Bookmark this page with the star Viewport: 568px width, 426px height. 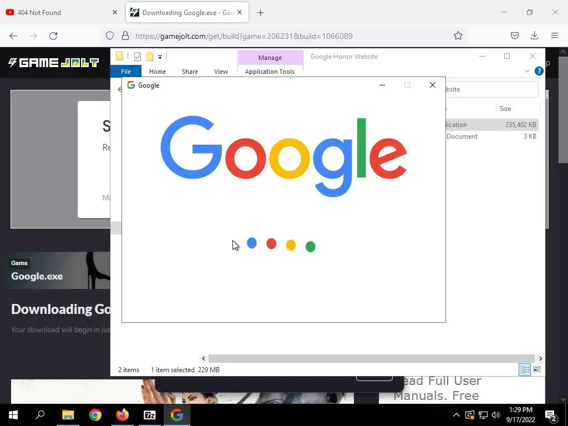click(x=458, y=35)
